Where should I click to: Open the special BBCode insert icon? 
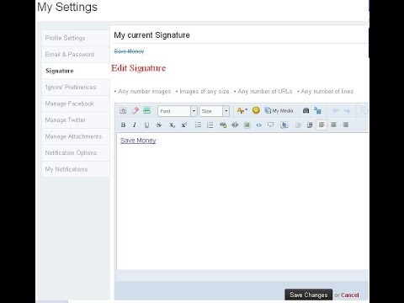tap(146, 110)
